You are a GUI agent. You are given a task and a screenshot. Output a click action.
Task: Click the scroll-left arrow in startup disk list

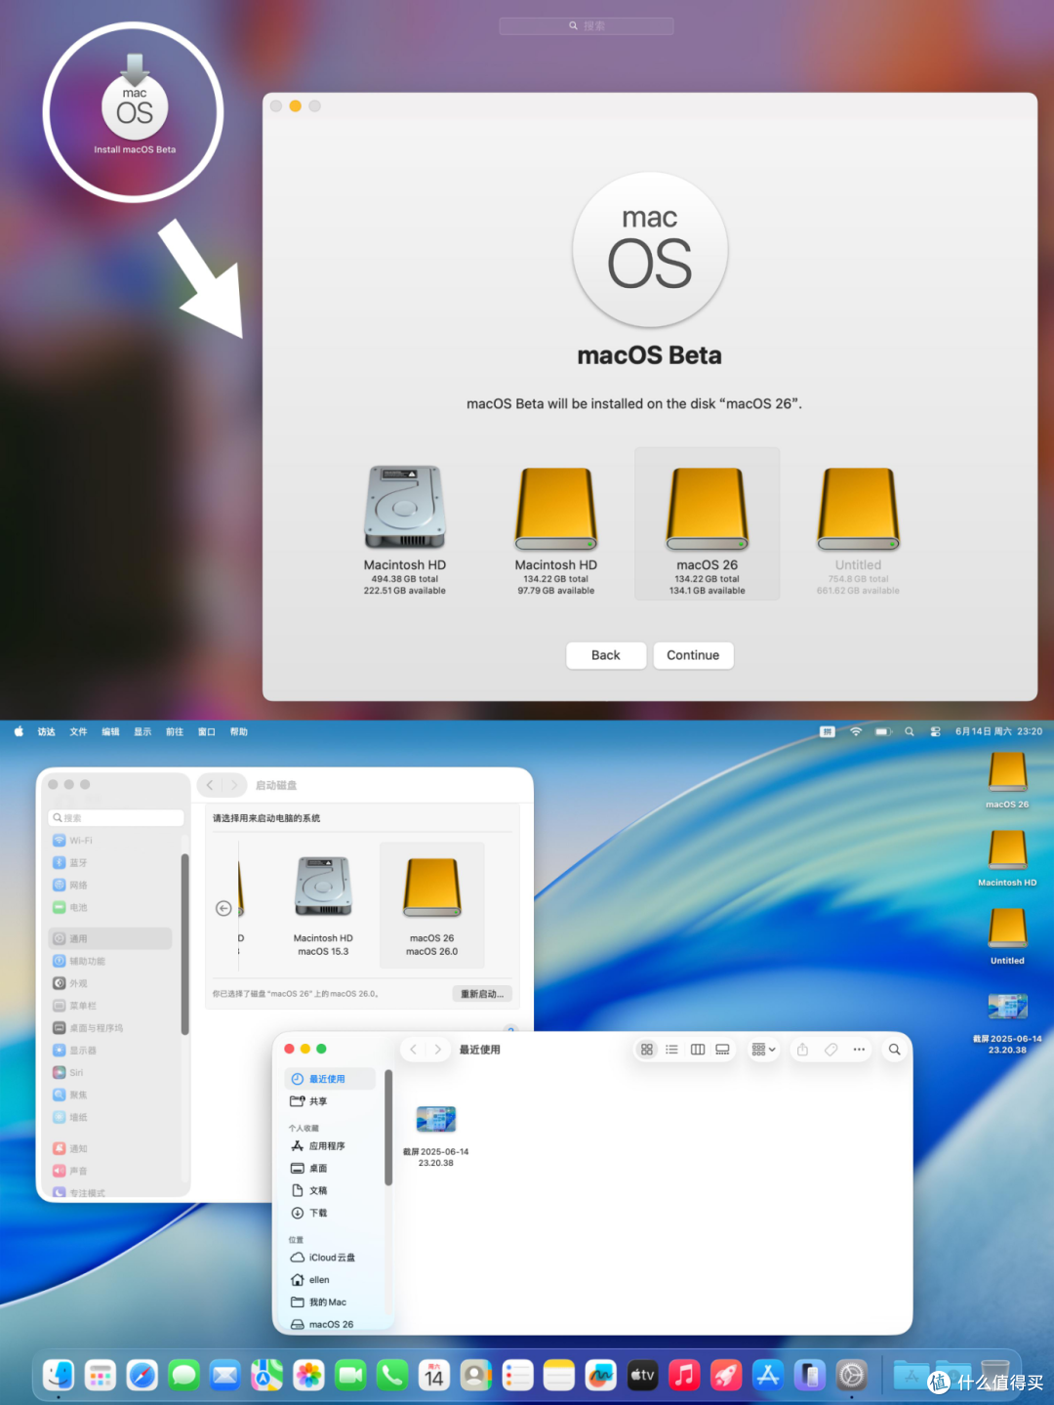point(223,908)
